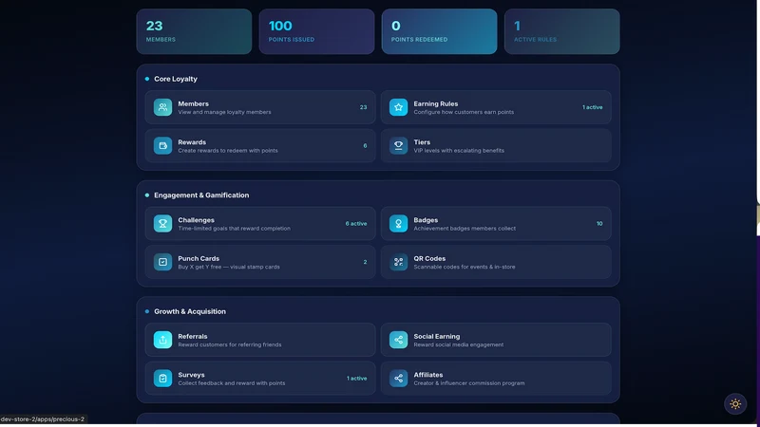760x427 pixels.
Task: Click the Affiliates share icon
Action: (398, 378)
